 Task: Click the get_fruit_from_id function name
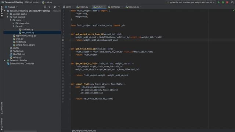(x=85, y=49)
